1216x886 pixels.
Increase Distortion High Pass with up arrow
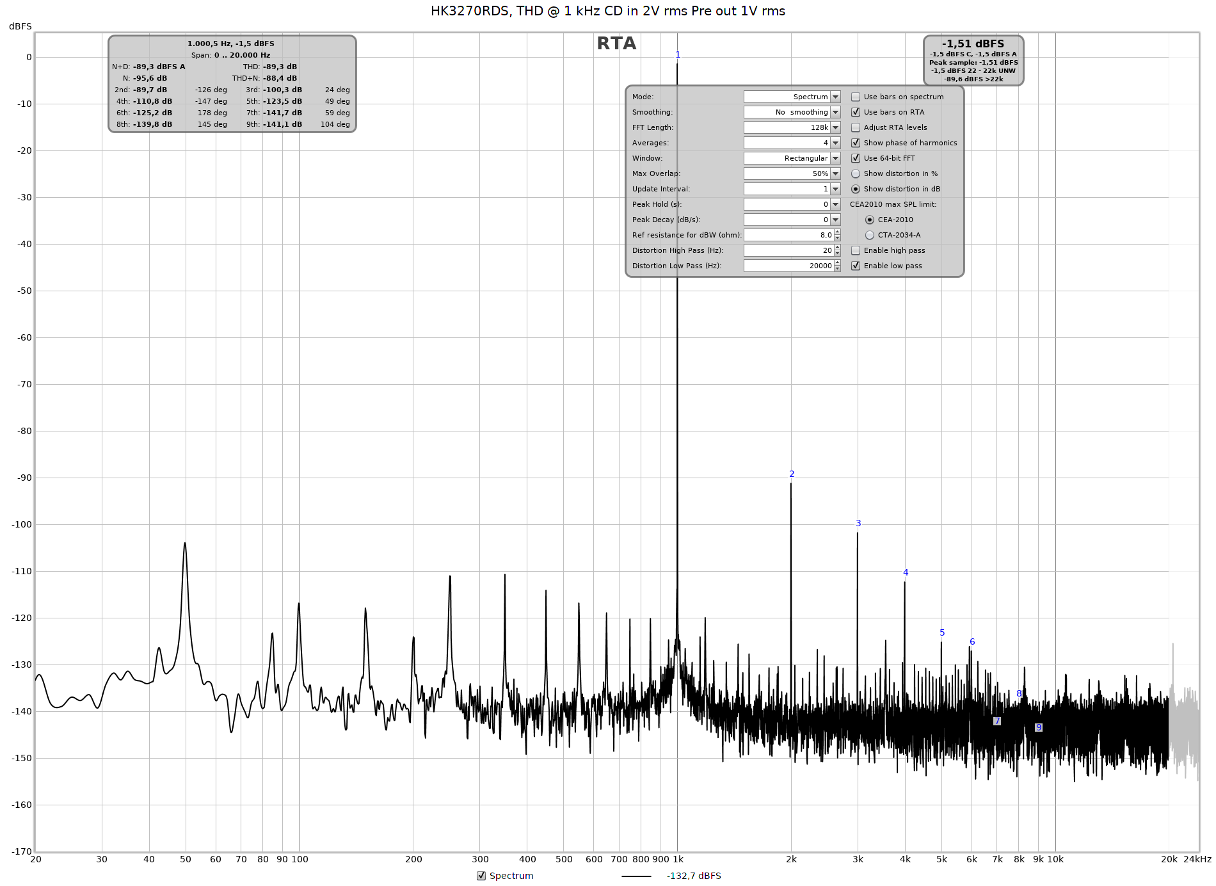tap(837, 248)
